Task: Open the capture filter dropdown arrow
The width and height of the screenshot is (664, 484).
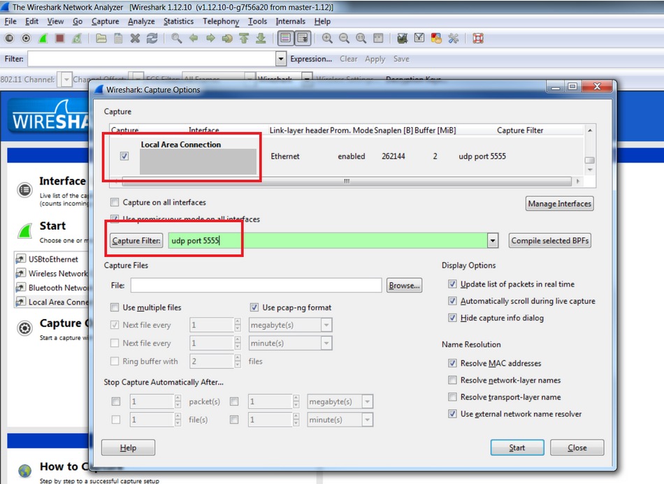Action: 492,240
